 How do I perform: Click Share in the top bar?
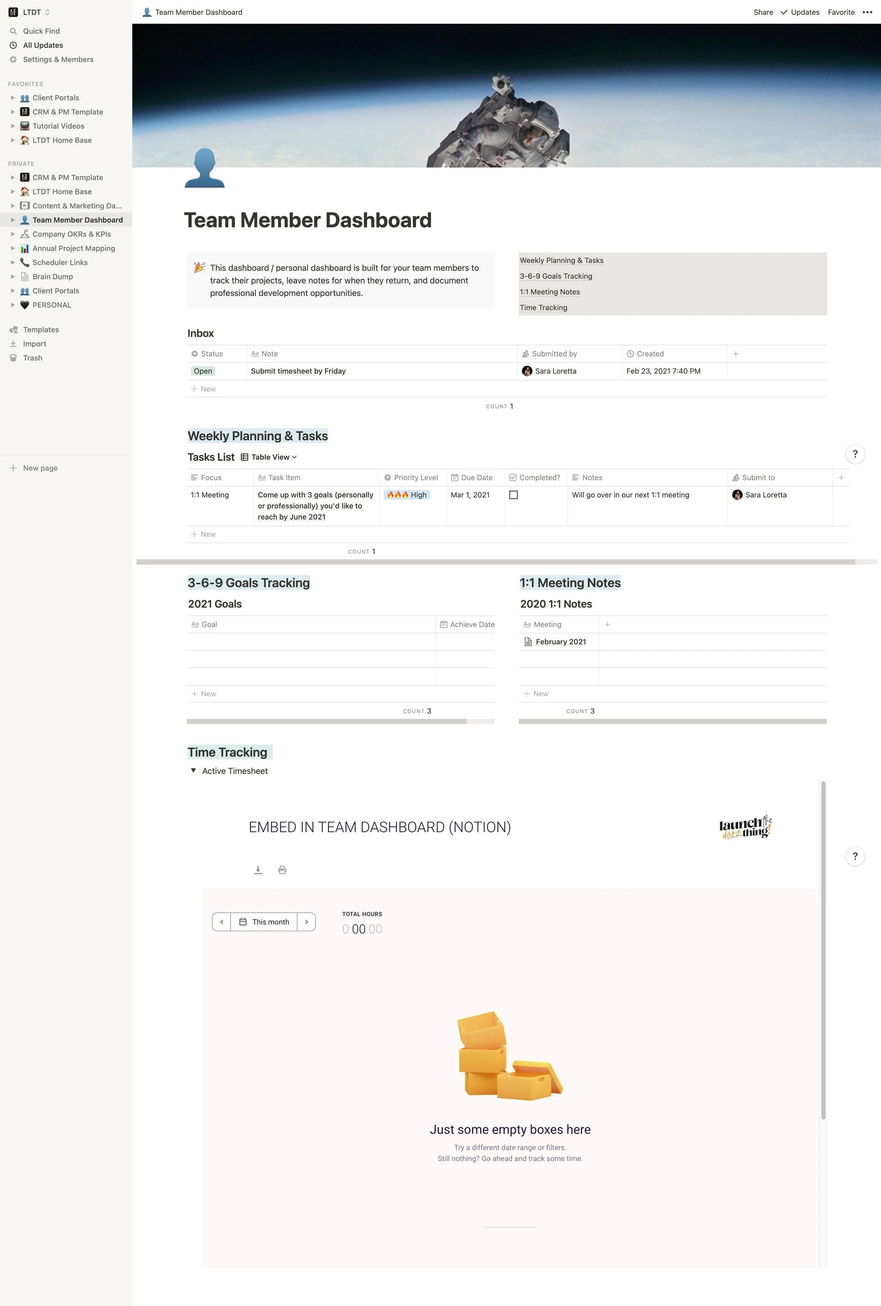763,12
